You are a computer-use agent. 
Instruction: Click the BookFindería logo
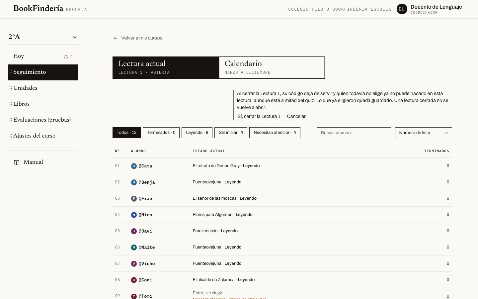(38, 9)
